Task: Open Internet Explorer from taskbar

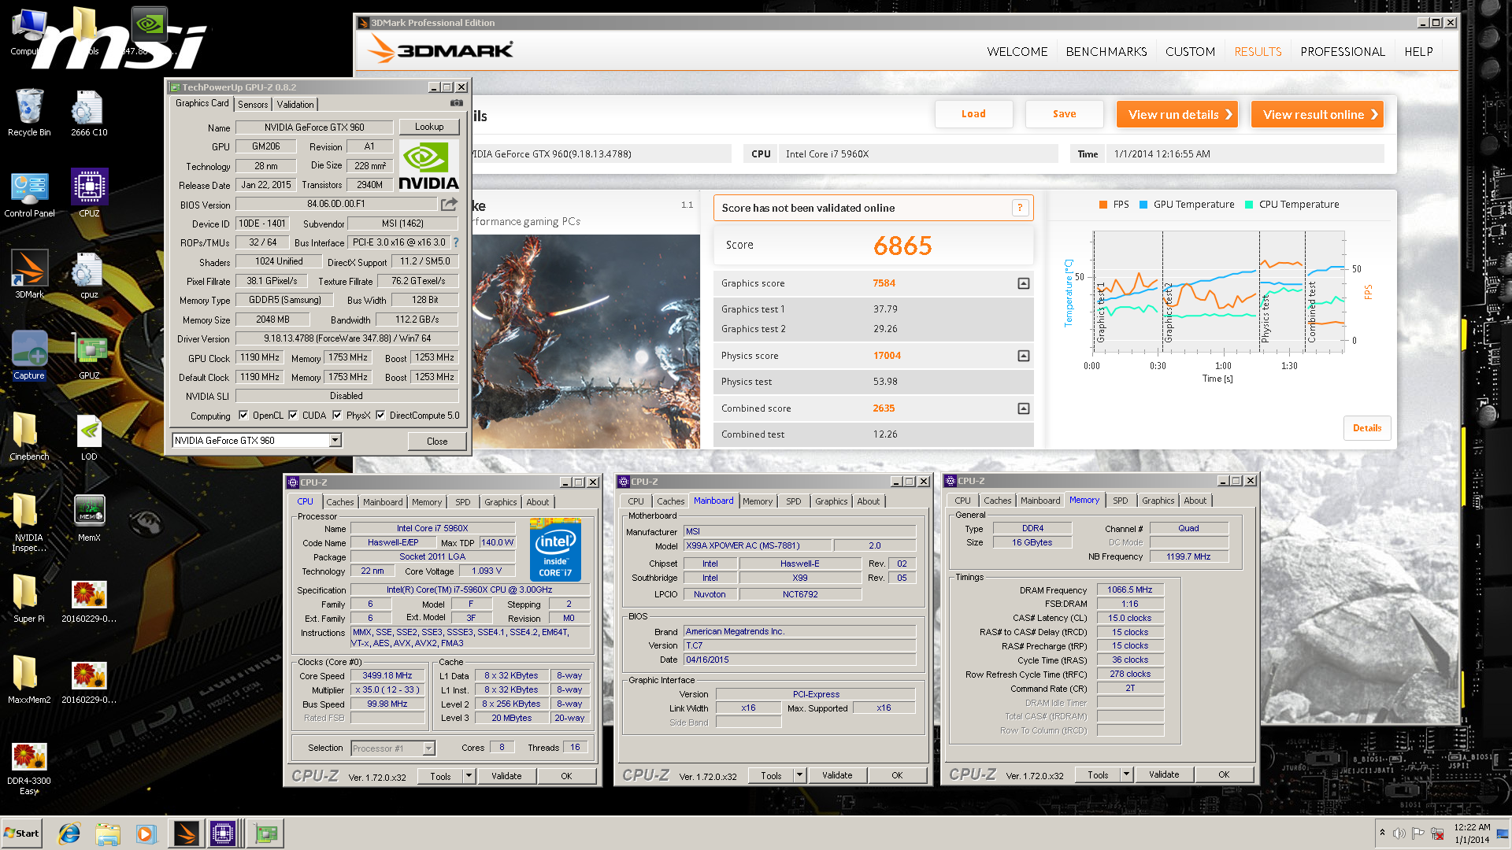Action: click(x=69, y=833)
